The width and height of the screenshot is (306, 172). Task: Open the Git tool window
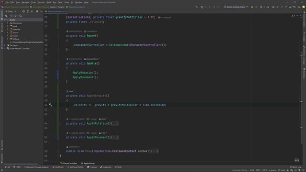[8, 167]
